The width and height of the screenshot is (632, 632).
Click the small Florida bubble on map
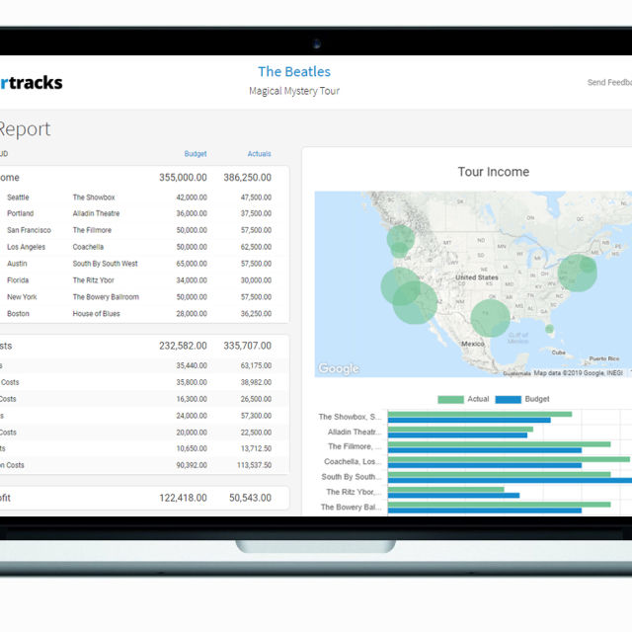pos(549,329)
